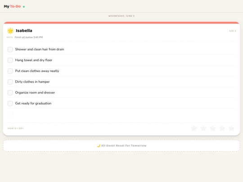
Task: Click the empty new task row field
Action: tap(121, 115)
